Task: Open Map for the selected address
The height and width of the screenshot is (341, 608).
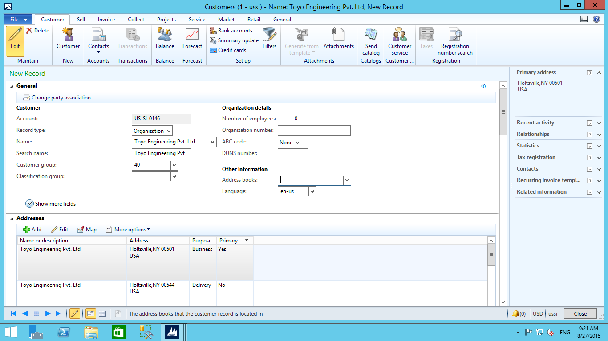Action: pyautogui.click(x=87, y=230)
